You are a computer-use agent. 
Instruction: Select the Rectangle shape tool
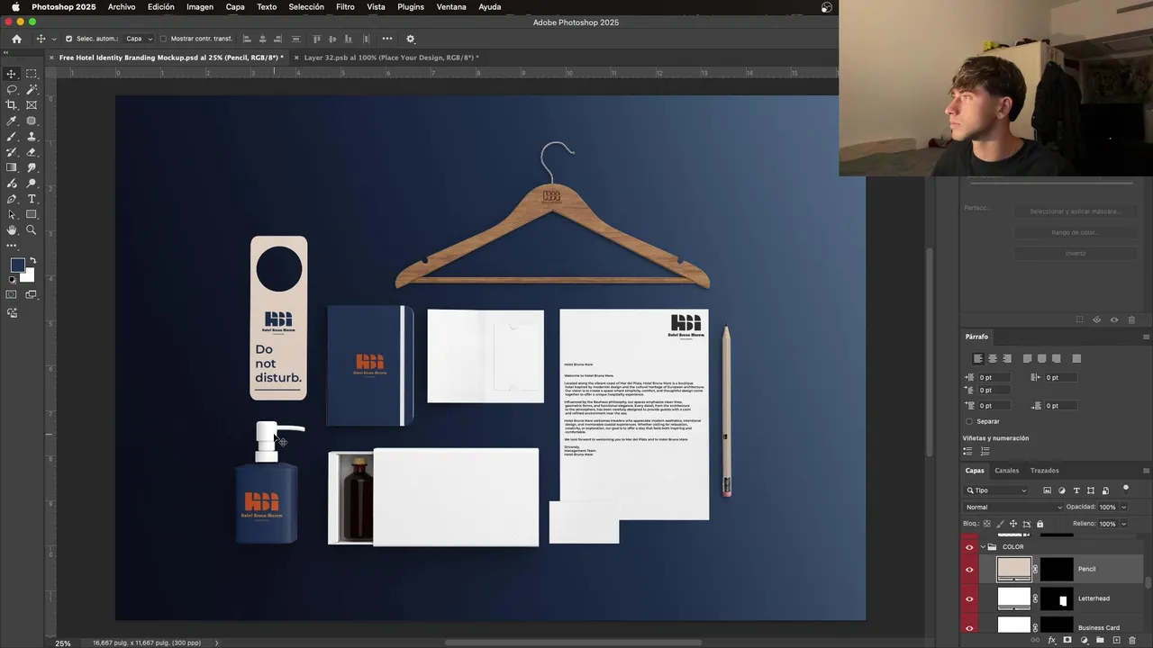32,214
